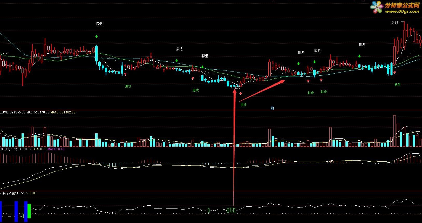
Task: Click the 10.84 high price label
Action: click(394, 23)
